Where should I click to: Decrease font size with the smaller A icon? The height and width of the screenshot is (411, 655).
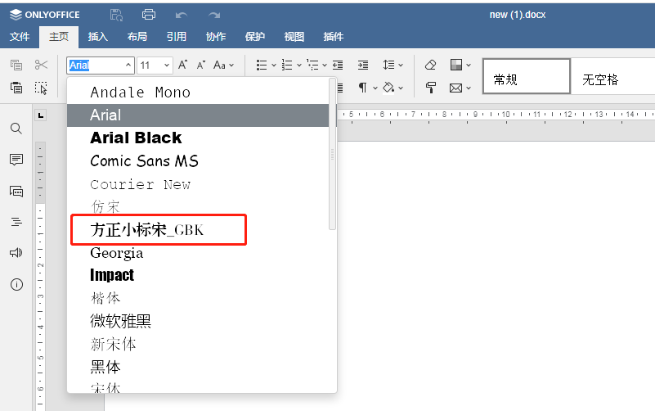click(201, 65)
